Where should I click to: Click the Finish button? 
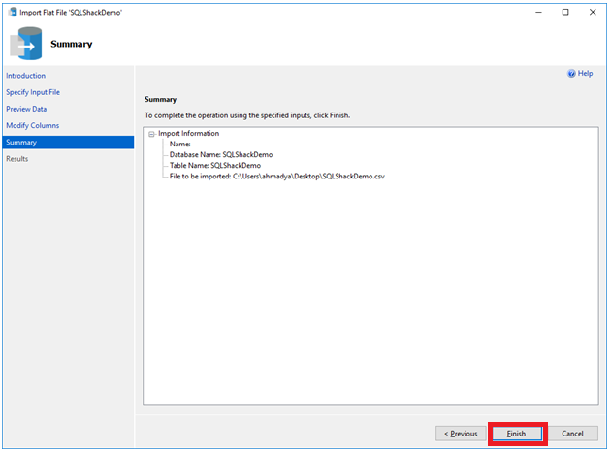pyautogui.click(x=517, y=434)
